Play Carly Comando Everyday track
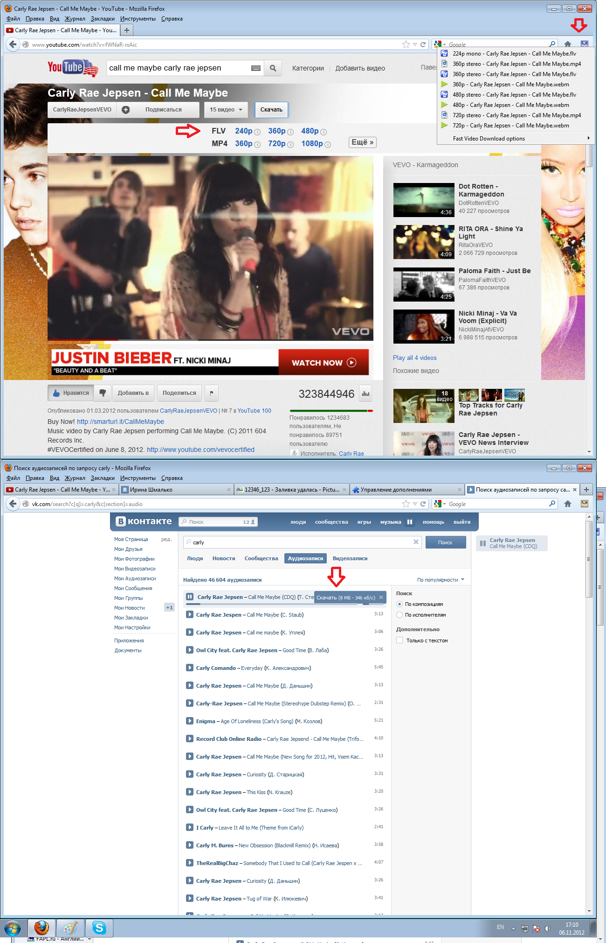Viewport: 606px width, 943px height. click(x=190, y=668)
